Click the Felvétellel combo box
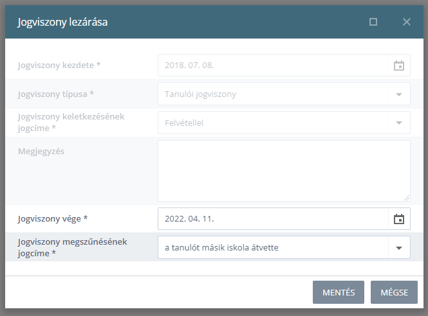The image size is (428, 316). pyautogui.click(x=284, y=123)
